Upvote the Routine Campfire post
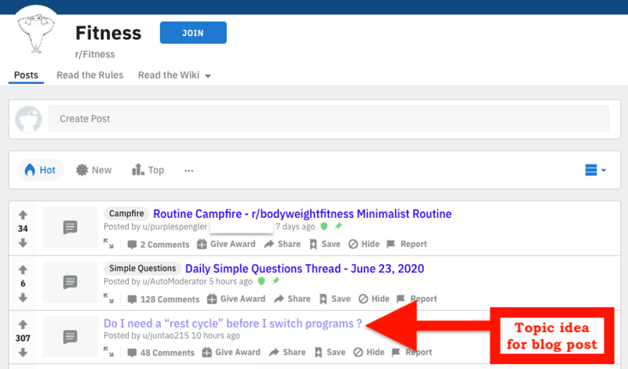628x369 pixels. point(23,215)
